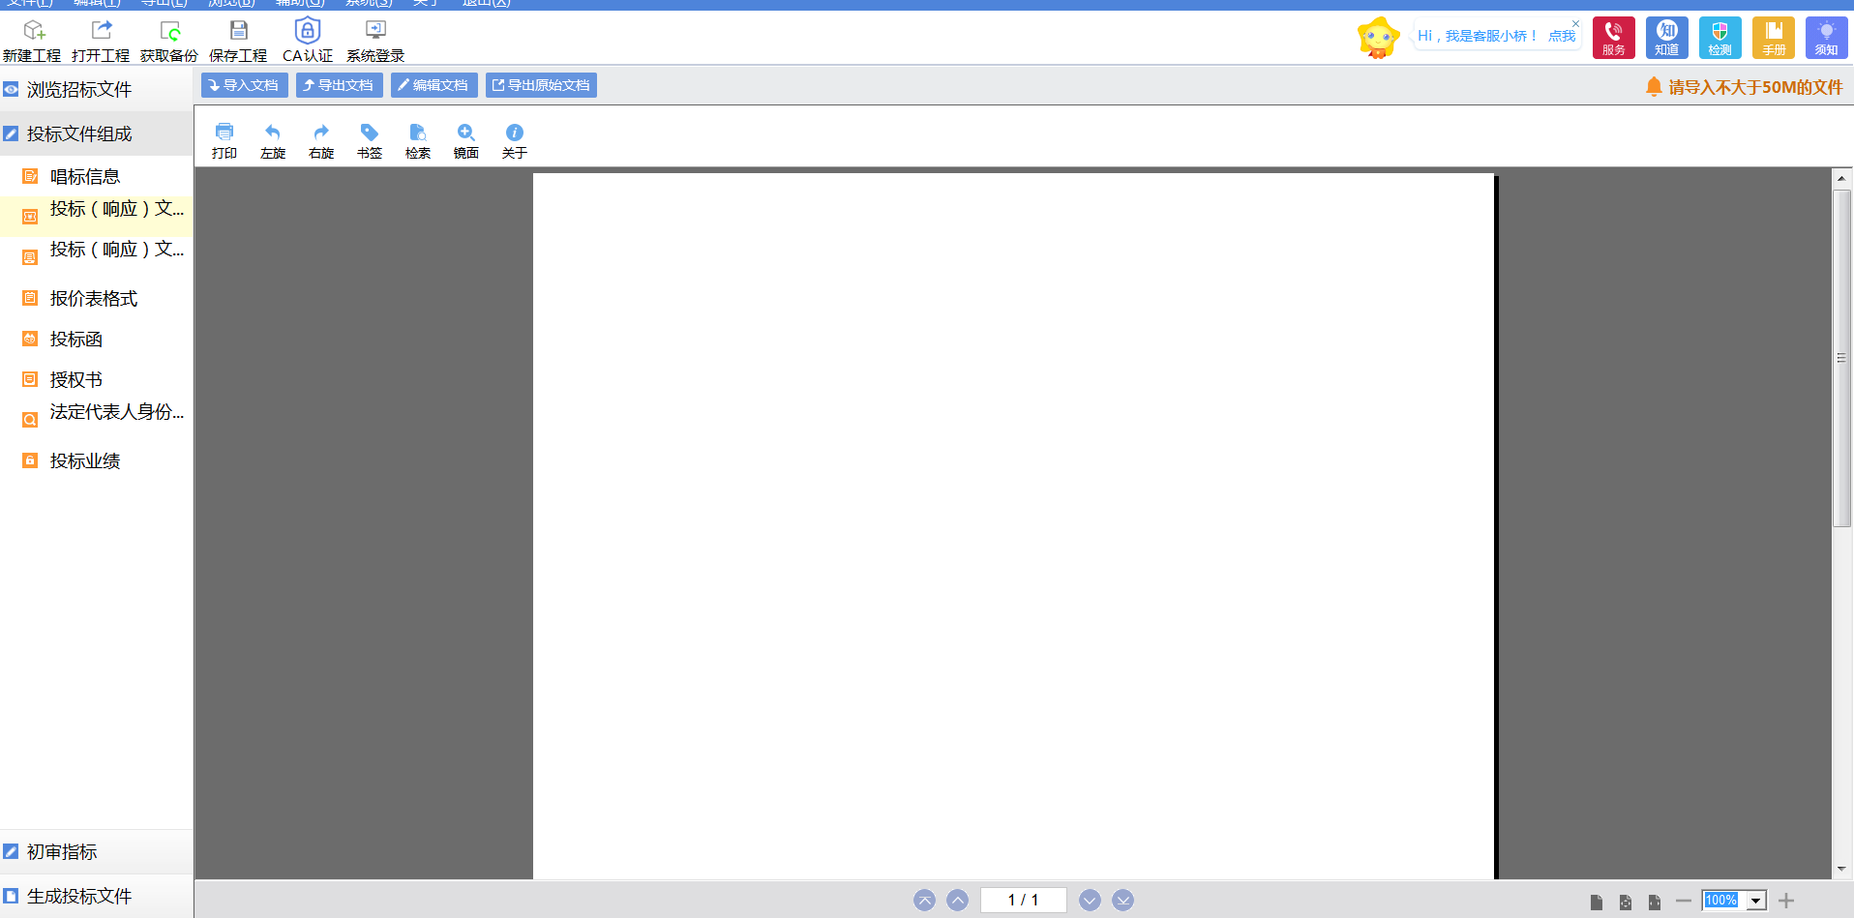This screenshot has height=918, width=1854.
Task: Click 导出原始文档 export original button
Action: (542, 85)
